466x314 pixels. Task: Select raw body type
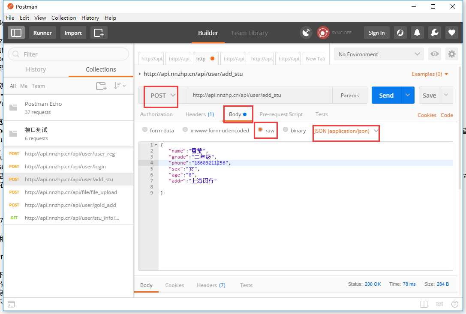(260, 129)
